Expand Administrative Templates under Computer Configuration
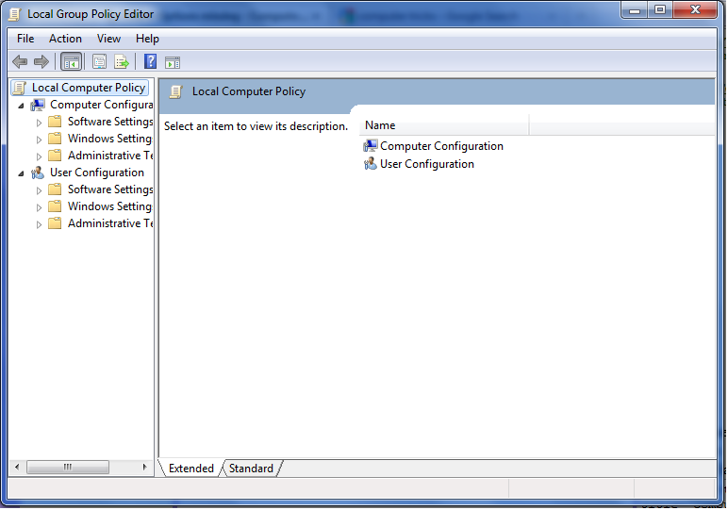 coord(39,156)
